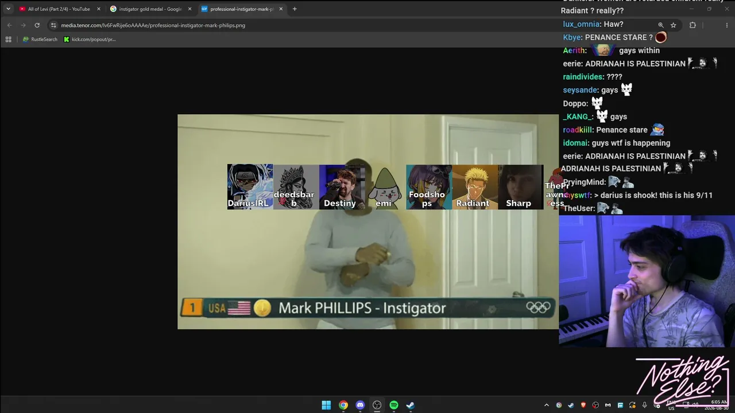
Task: Click the chat username roadkiill
Action: coord(578,130)
